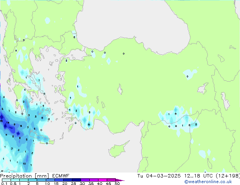
Task: Click the island of Cyprus on the map
Action: (118, 150)
